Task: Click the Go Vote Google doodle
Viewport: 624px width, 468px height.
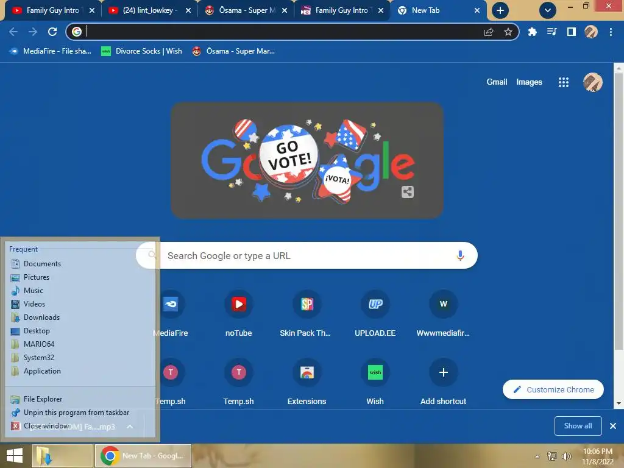Action: (307, 160)
